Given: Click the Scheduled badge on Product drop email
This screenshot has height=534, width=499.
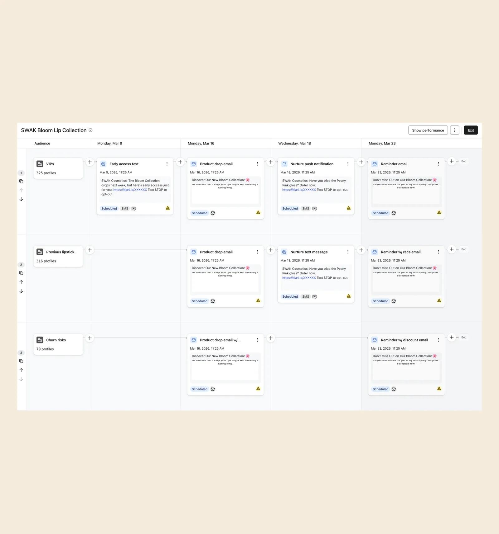Looking at the screenshot, I should pyautogui.click(x=199, y=213).
